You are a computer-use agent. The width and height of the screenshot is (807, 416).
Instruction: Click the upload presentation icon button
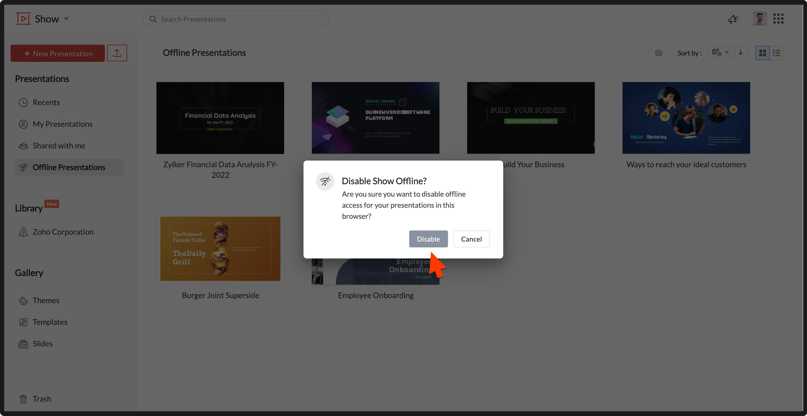(x=117, y=53)
